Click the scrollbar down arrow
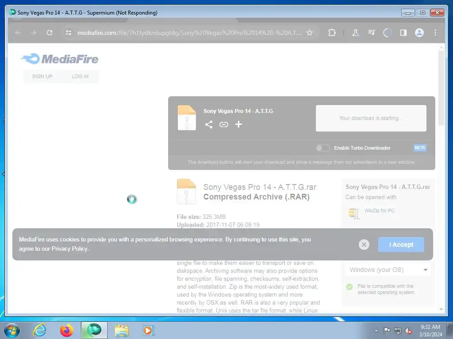This screenshot has width=453, height=339. 441,309
